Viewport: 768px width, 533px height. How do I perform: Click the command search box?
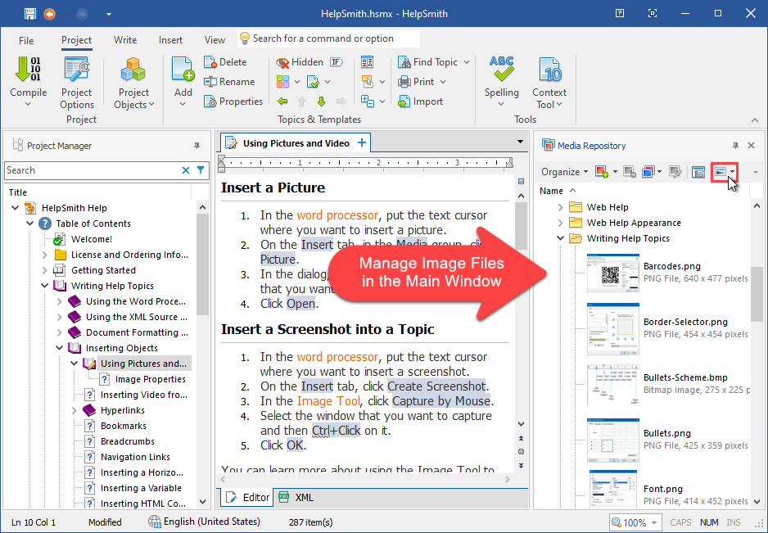(x=328, y=38)
